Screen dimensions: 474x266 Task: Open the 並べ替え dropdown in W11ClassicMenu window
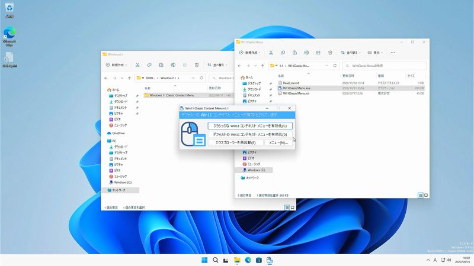(351, 53)
